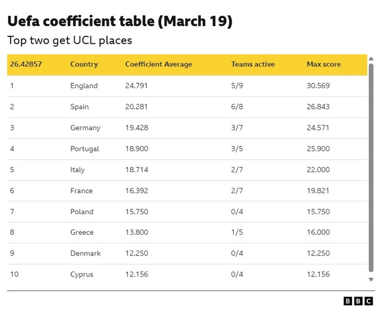Click the scrollbar up arrow

371,59
